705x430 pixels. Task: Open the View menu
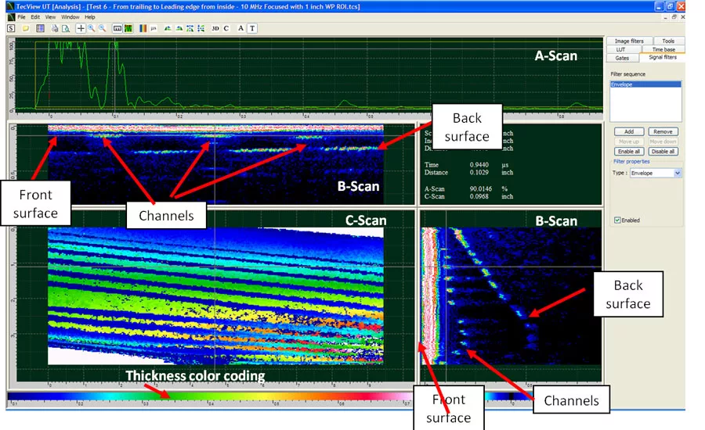(50, 17)
